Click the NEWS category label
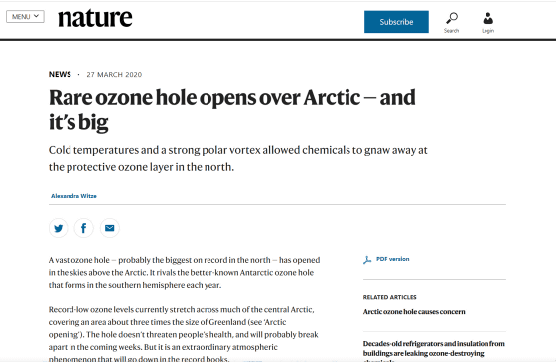Image resolution: width=556 pixels, height=362 pixels. click(60, 74)
